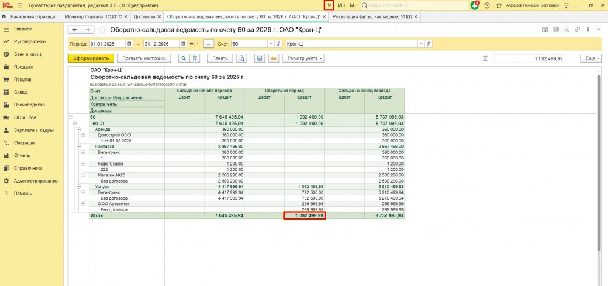Image resolution: width=608 pixels, height=286 pixels.
Task: Collapse the account 60 tree node
Action: (71, 116)
